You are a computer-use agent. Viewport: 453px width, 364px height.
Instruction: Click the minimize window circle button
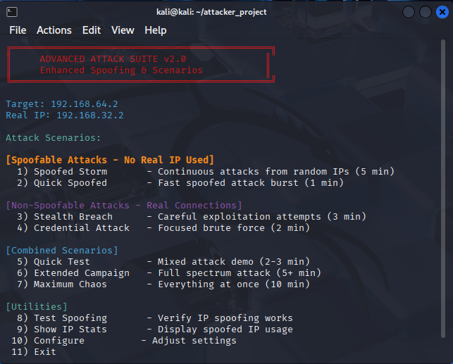point(409,12)
